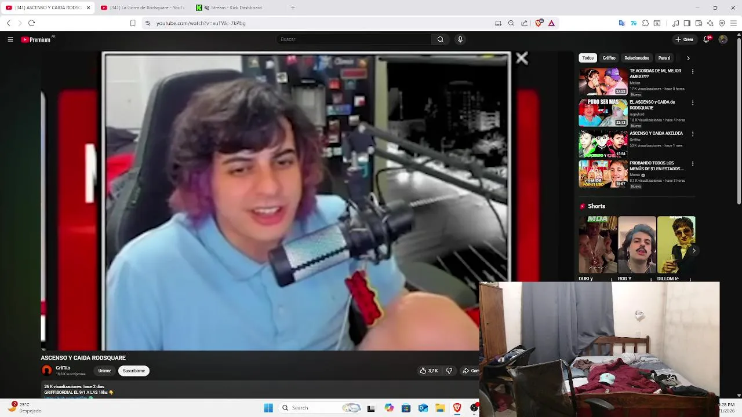Open a new browser tab
Viewport: 742px width, 417px height.
click(293, 8)
